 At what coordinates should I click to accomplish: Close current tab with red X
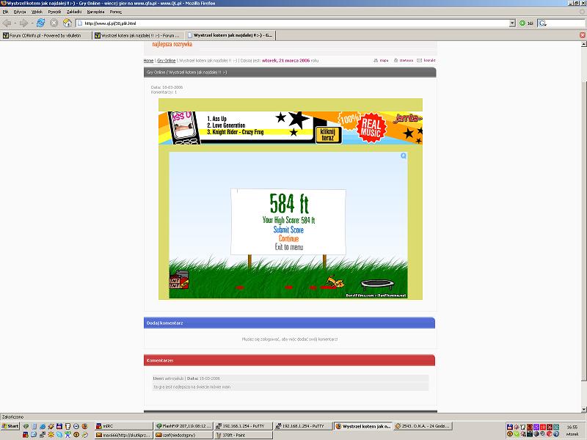click(x=582, y=35)
